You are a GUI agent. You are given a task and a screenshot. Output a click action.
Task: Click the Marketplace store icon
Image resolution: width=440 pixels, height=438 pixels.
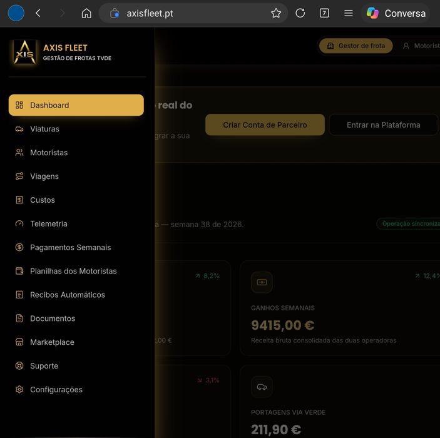19,342
